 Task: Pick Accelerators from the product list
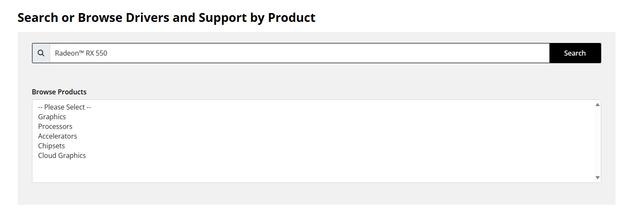58,136
